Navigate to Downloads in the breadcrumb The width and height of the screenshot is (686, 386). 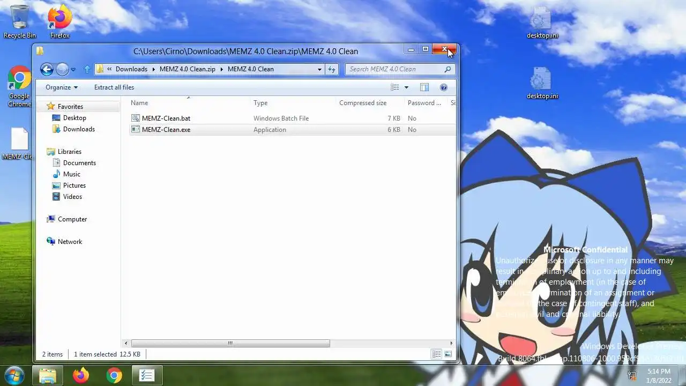(x=131, y=69)
